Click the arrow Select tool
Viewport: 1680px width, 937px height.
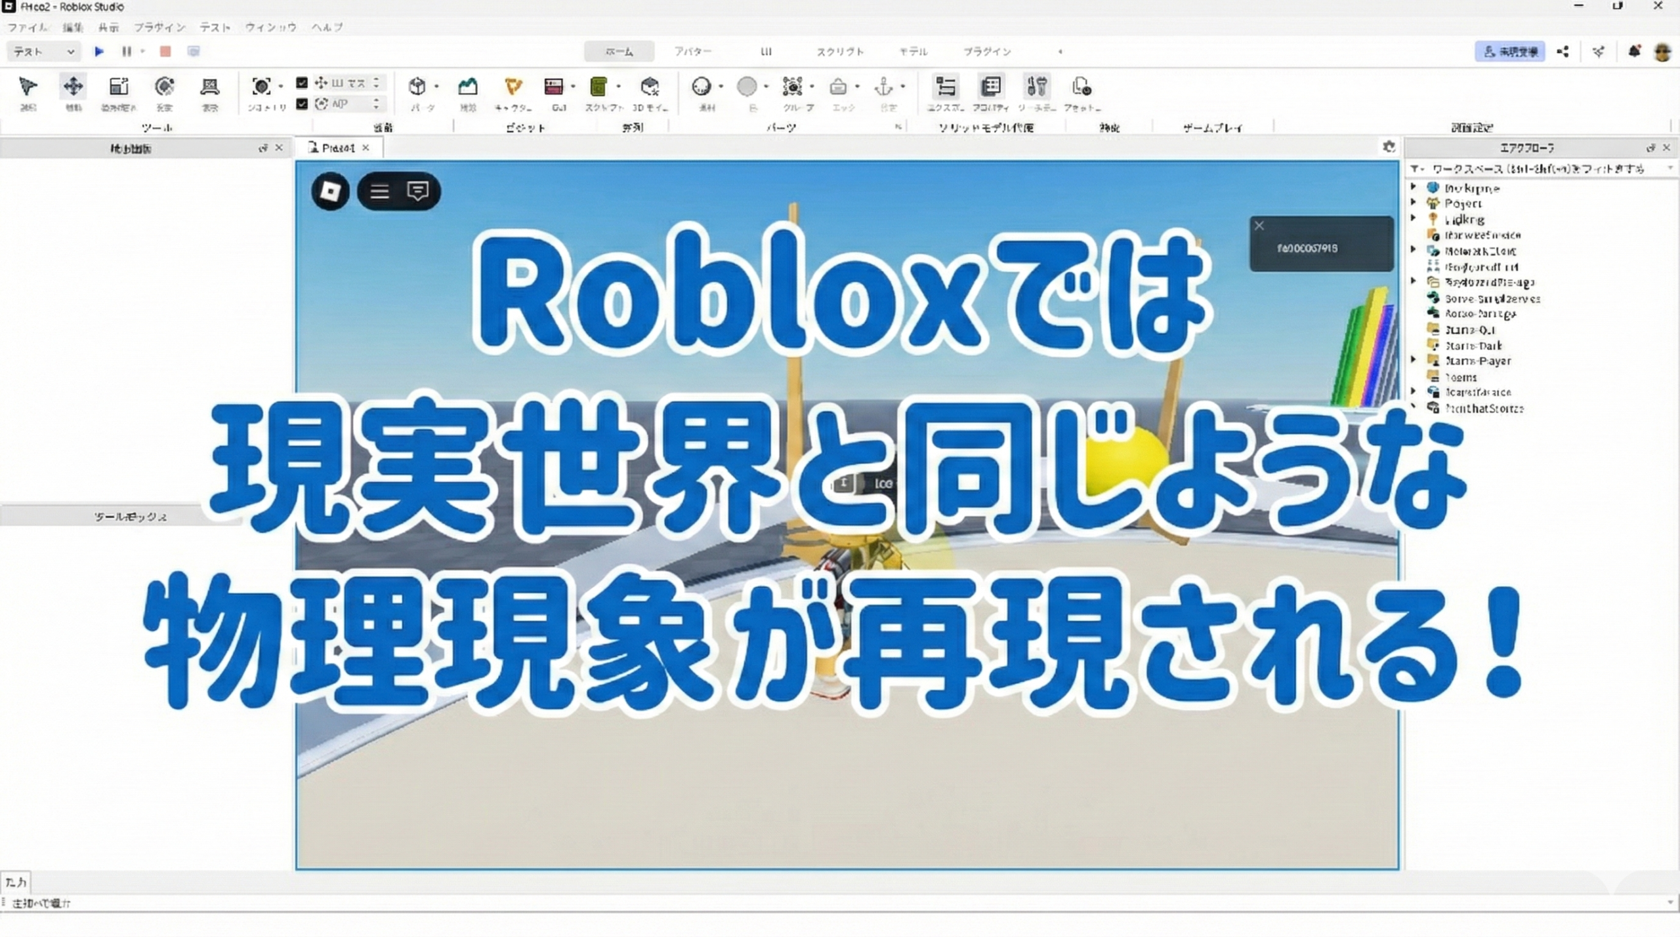click(28, 87)
